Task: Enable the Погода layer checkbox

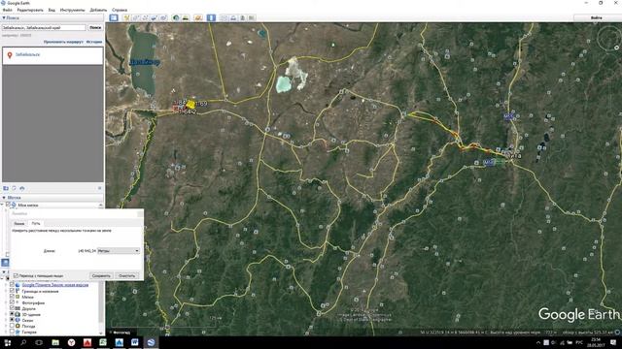Action: coord(12,326)
